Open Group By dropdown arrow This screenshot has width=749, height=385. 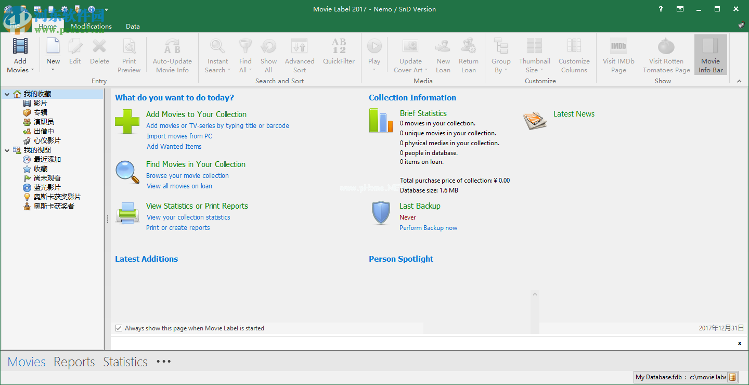pyautogui.click(x=506, y=70)
